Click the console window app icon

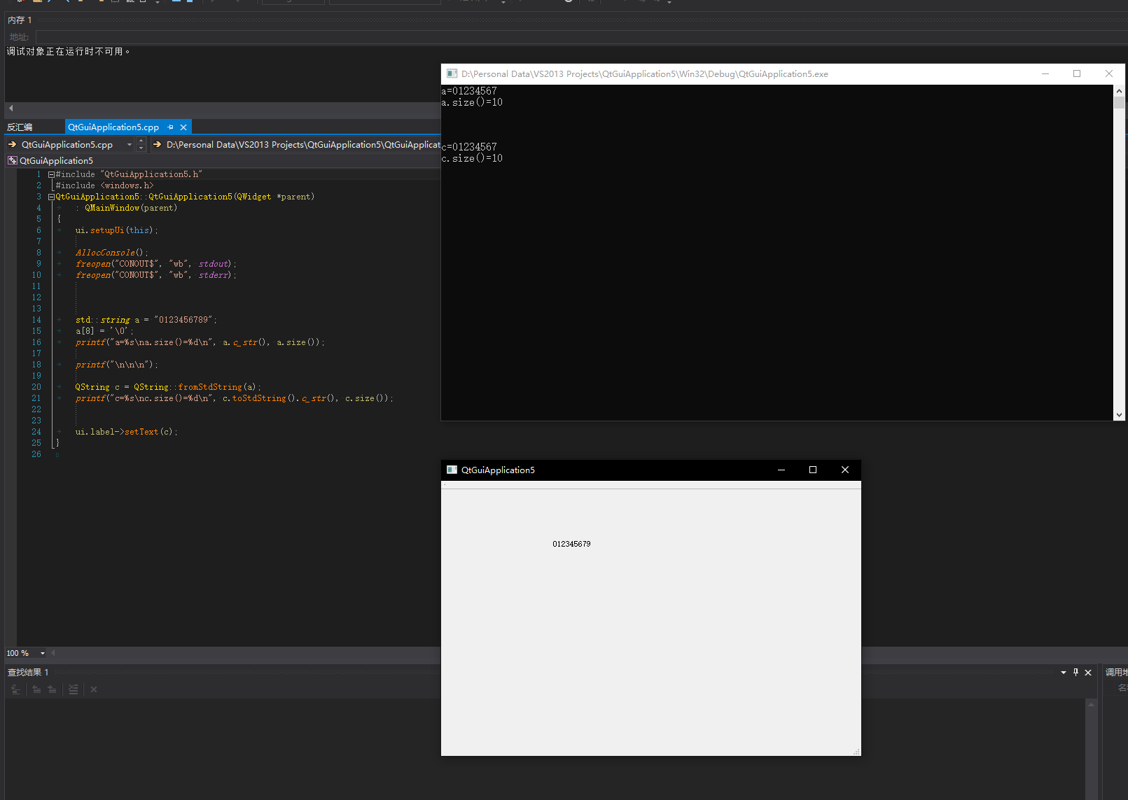coord(452,74)
